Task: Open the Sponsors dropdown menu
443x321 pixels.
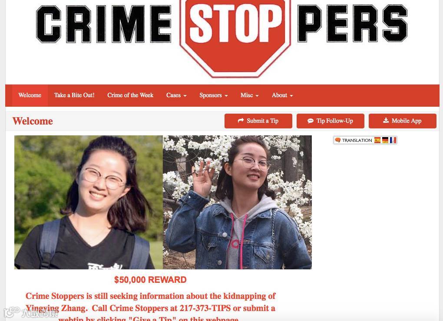Action: tap(213, 95)
